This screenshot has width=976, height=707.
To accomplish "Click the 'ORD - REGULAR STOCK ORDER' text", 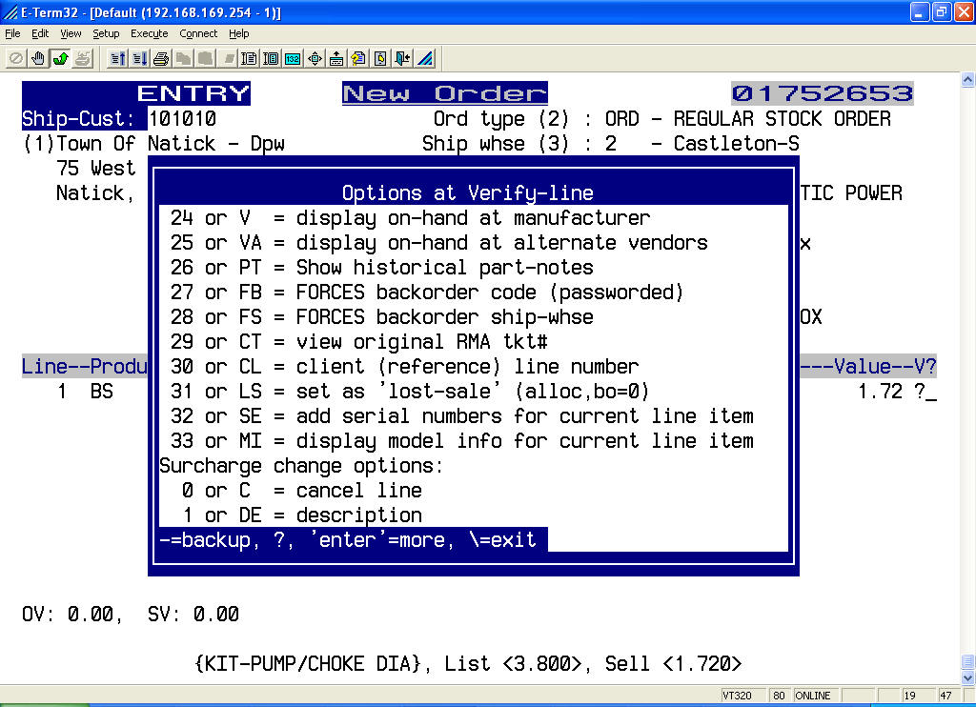I will click(x=747, y=118).
